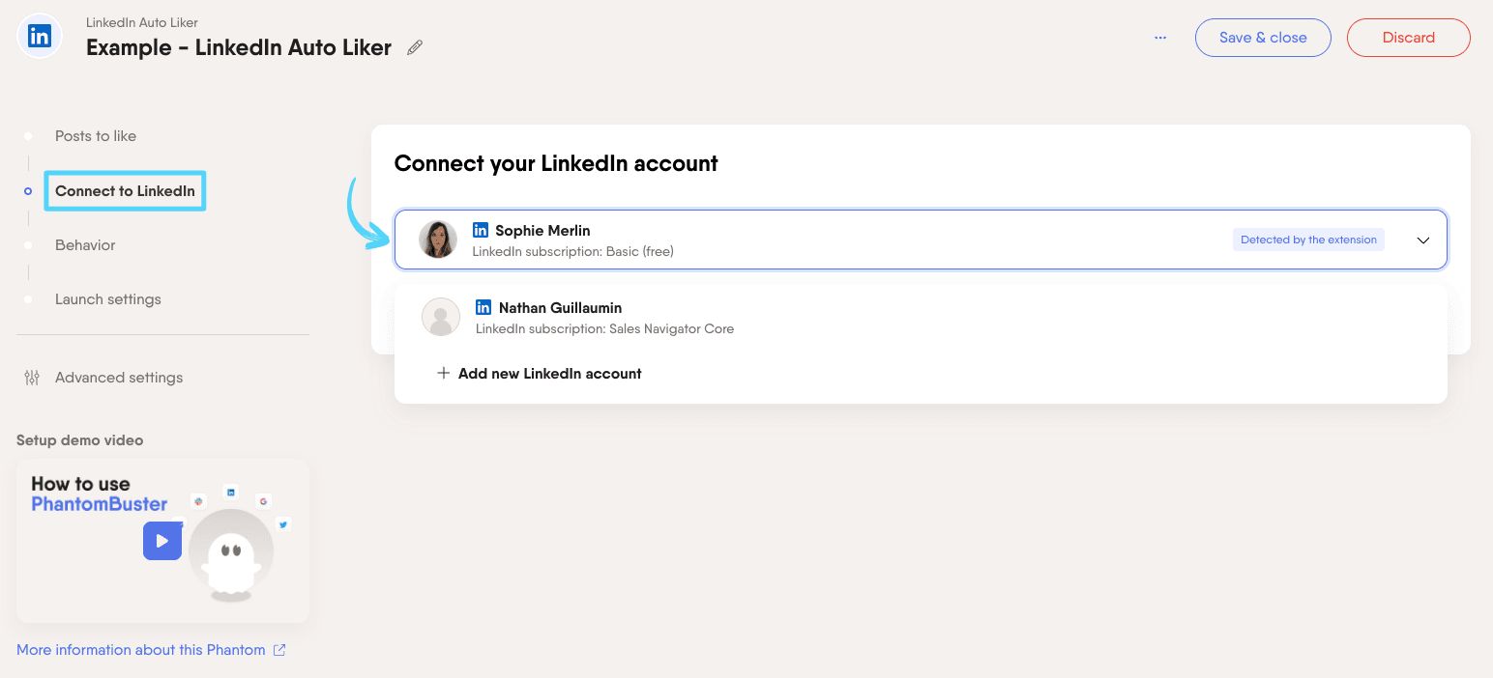Screen dimensions: 1493x678
Task: Choose Nathan Guillaumin account option
Action: pos(921,317)
